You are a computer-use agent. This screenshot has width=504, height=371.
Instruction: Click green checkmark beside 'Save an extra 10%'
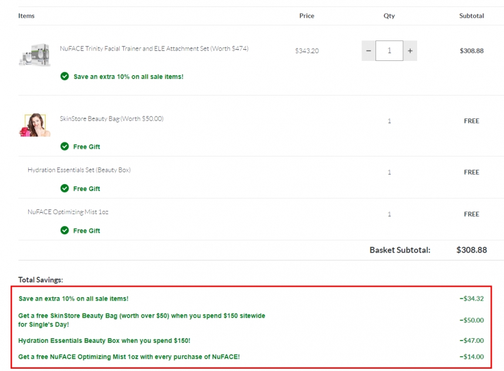[x=65, y=77]
